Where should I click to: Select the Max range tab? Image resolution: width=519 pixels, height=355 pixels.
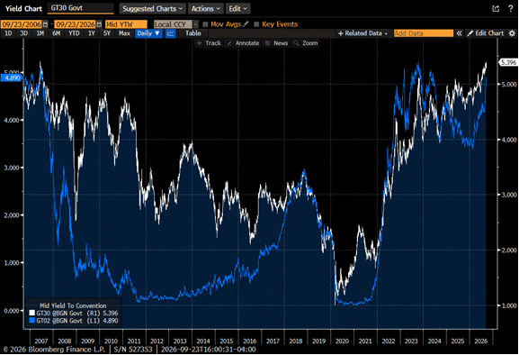pyautogui.click(x=124, y=33)
